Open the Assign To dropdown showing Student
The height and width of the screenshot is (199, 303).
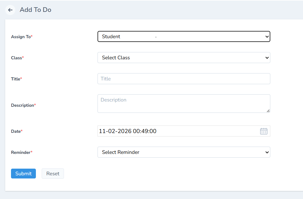pyautogui.click(x=184, y=36)
